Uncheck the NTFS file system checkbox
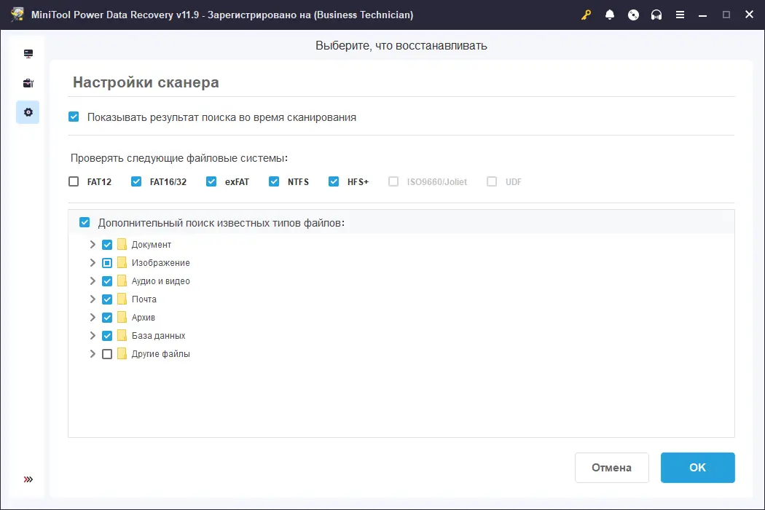This screenshot has height=510, width=765. [274, 181]
